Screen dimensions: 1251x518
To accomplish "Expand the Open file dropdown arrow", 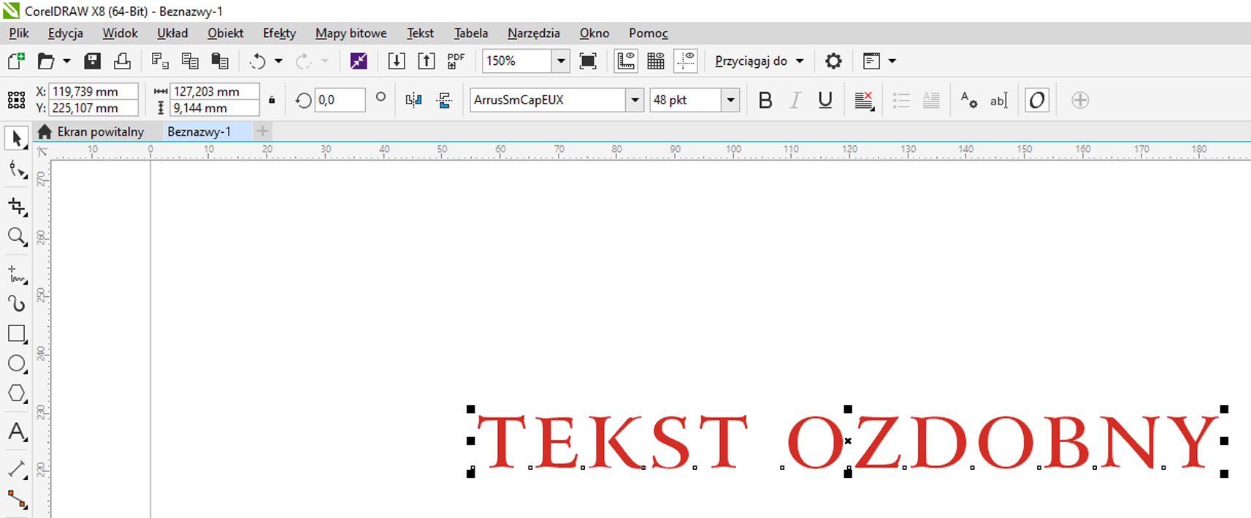I will pos(66,61).
